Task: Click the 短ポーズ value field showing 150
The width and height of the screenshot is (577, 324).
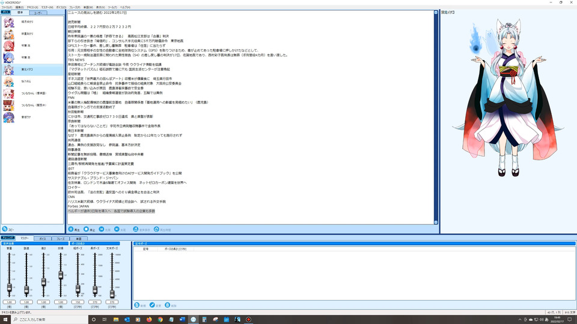Action: point(78,302)
